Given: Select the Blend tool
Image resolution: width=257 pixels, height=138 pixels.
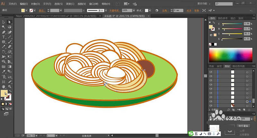Looking at the screenshot, I should (10, 72).
